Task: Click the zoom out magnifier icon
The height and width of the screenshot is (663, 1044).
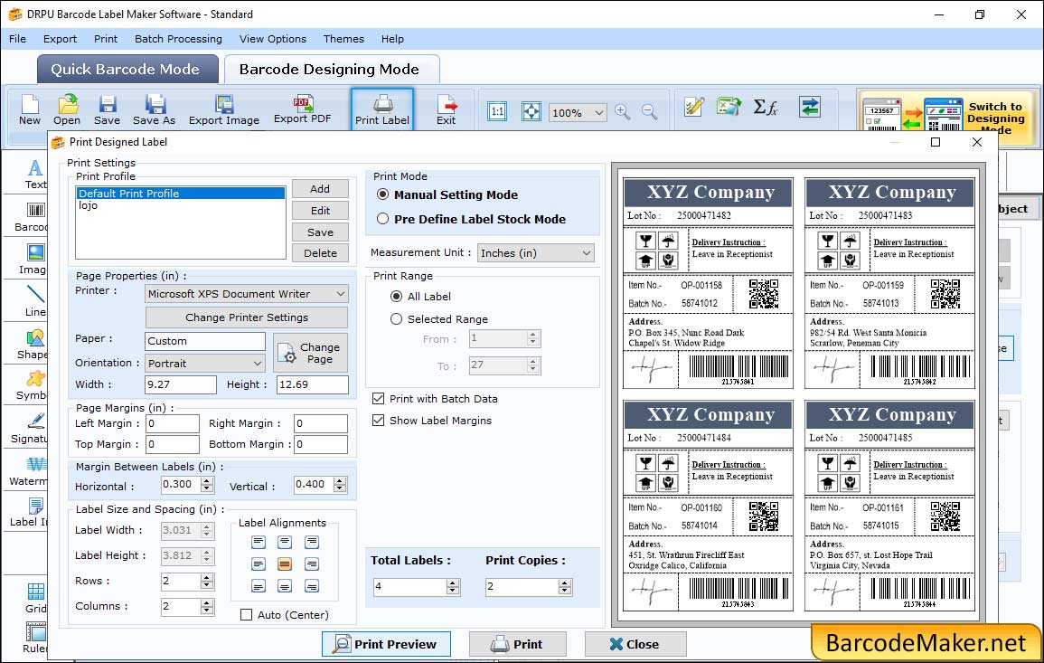Action: coord(649,112)
